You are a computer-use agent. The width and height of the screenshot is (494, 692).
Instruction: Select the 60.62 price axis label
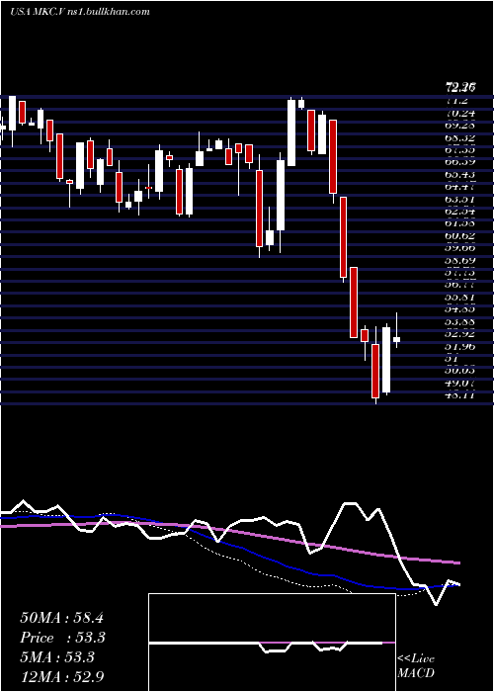point(460,235)
